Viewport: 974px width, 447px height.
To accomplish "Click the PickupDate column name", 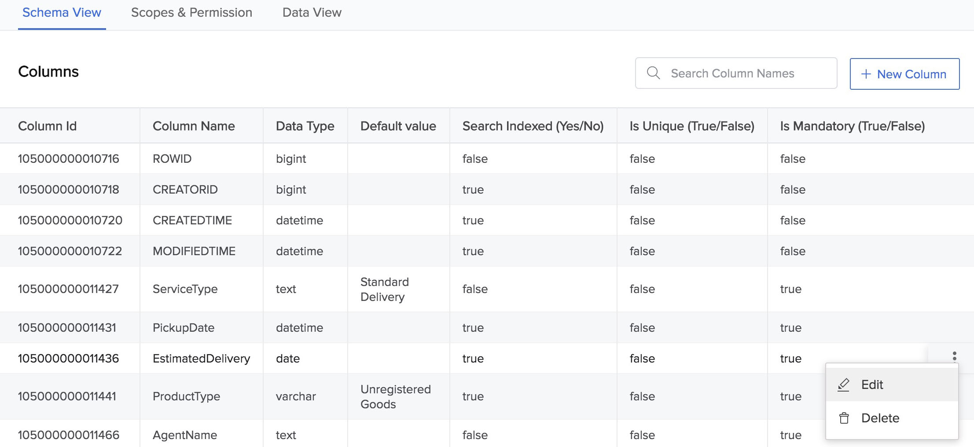I will coord(184,327).
